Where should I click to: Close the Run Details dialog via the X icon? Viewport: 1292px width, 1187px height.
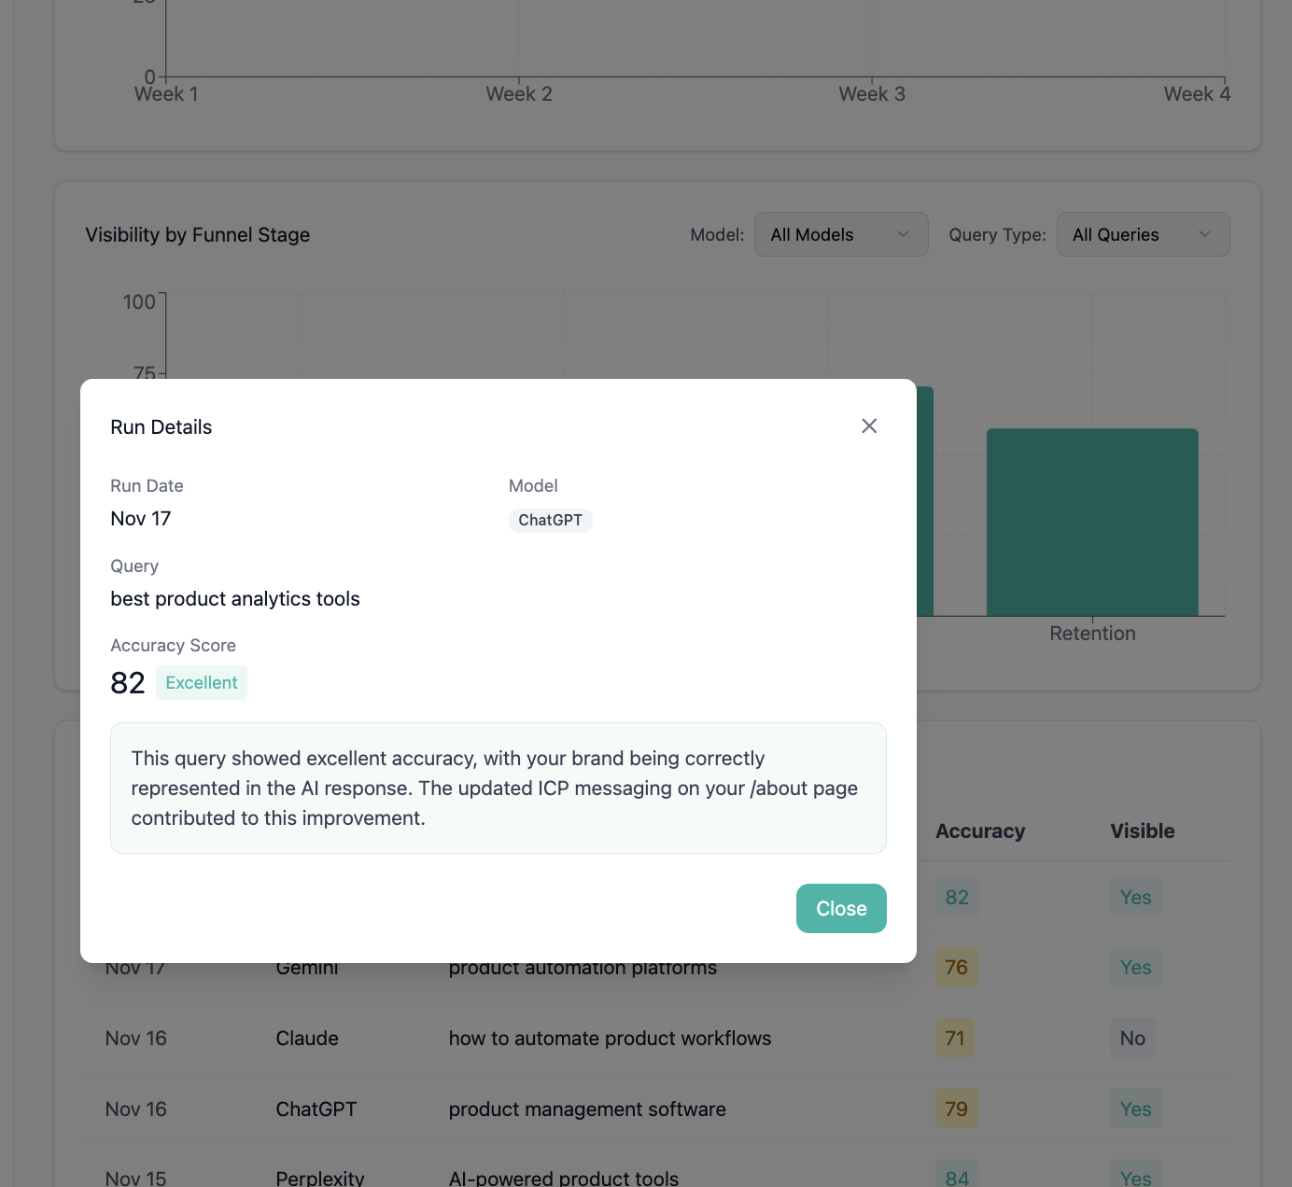pyautogui.click(x=869, y=426)
